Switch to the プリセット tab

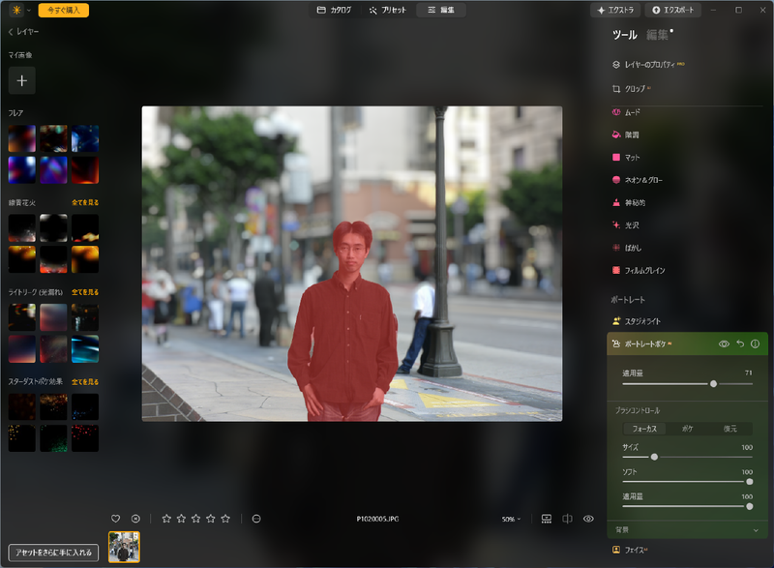[x=388, y=10]
